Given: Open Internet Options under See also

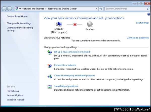Looking at the screenshot, I should click(x=15, y=95).
